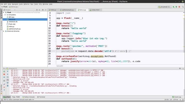Click highlighted 'exceptions' word in code

(97, 56)
